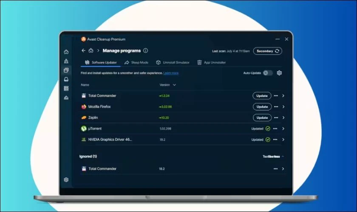Click the Ignored (1) heading
The width and height of the screenshot is (357, 212).
pyautogui.click(x=88, y=156)
